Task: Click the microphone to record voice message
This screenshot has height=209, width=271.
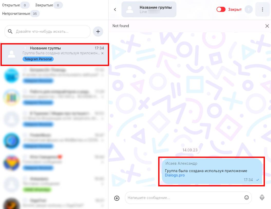Action: click(x=262, y=197)
